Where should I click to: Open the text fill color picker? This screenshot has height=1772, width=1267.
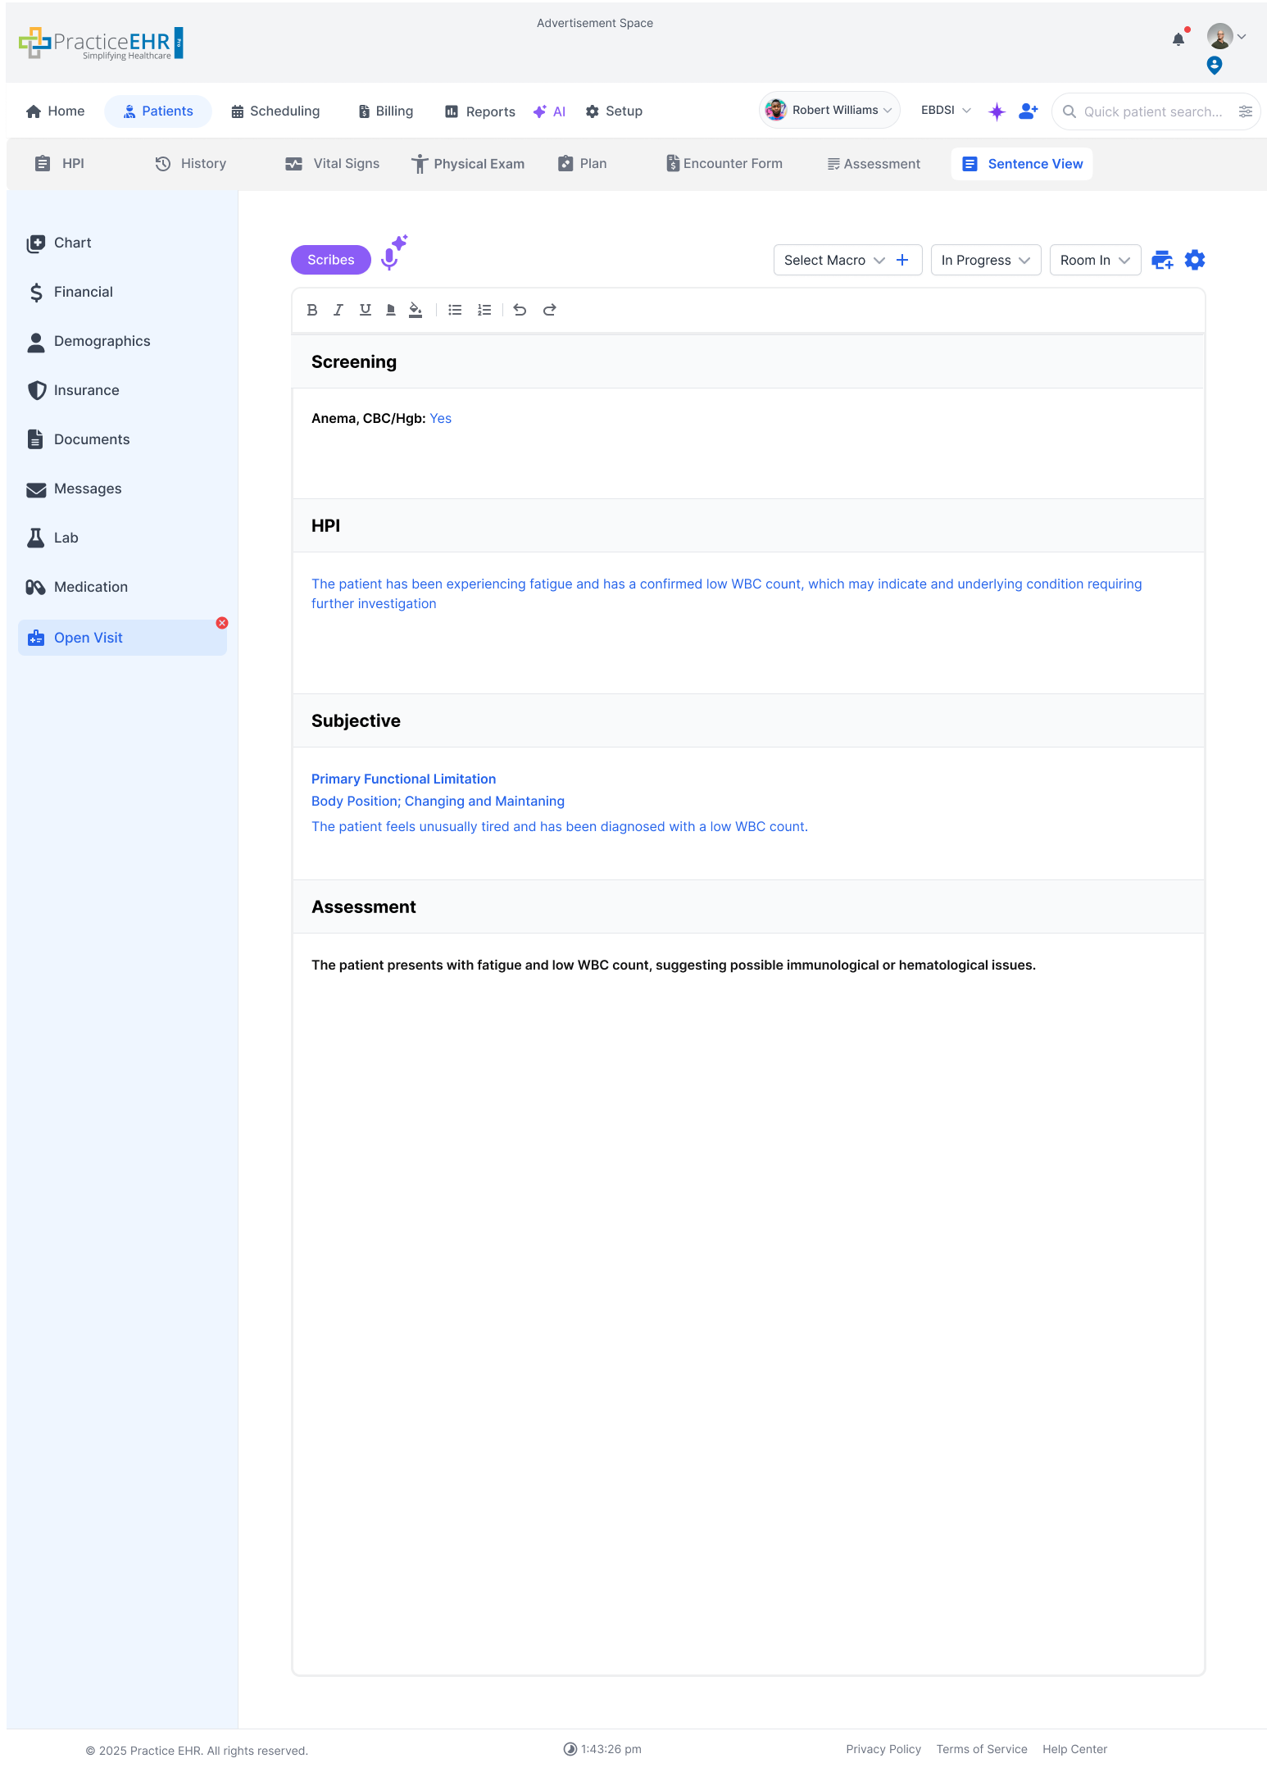[x=416, y=310]
